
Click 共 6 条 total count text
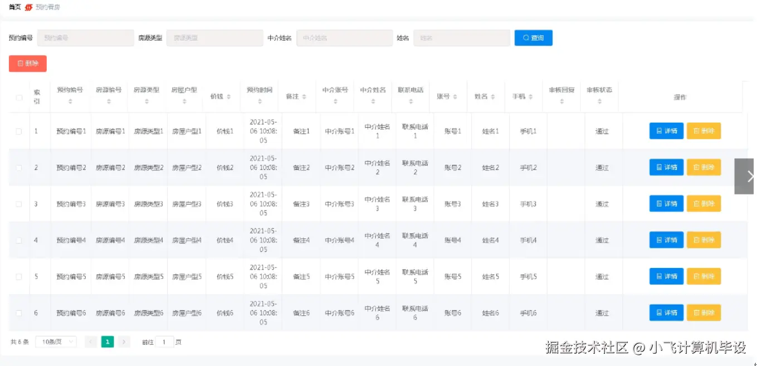pos(19,342)
